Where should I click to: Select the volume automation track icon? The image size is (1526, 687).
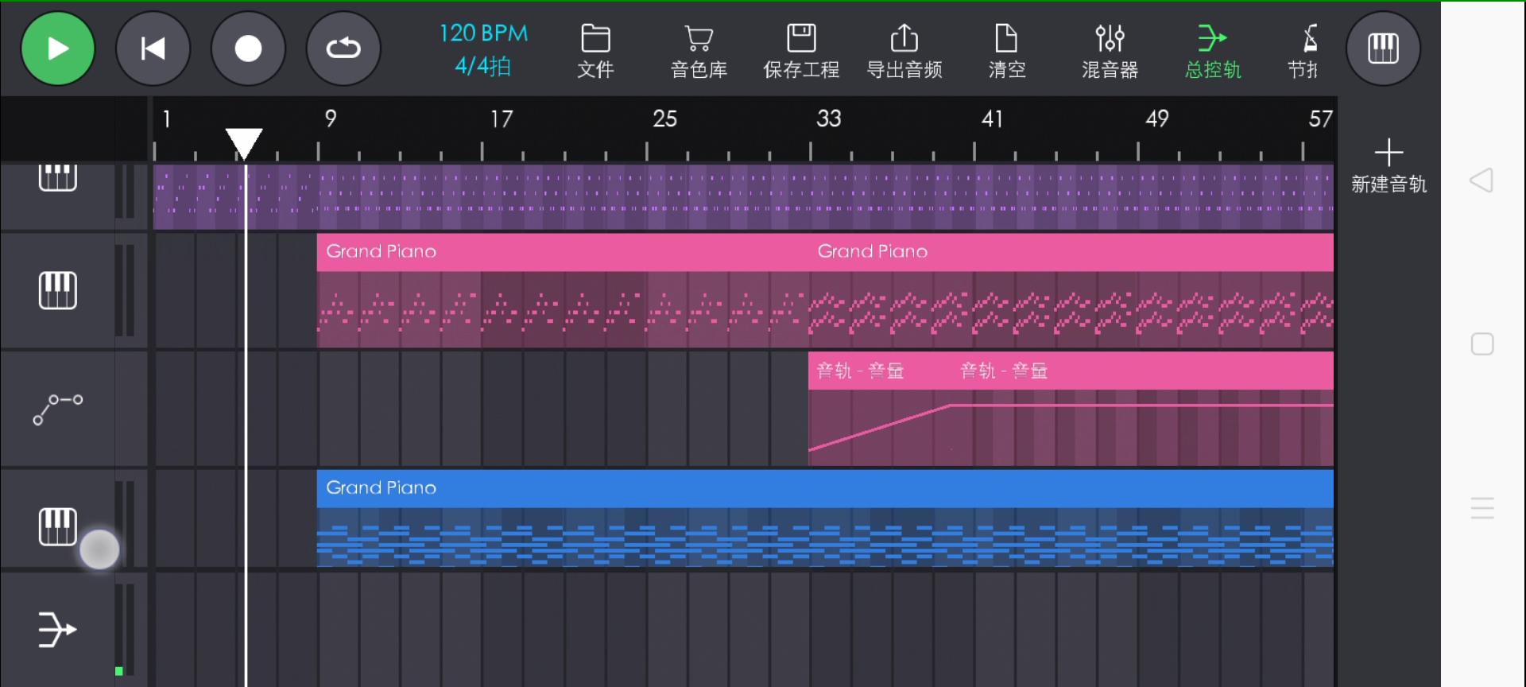(58, 409)
